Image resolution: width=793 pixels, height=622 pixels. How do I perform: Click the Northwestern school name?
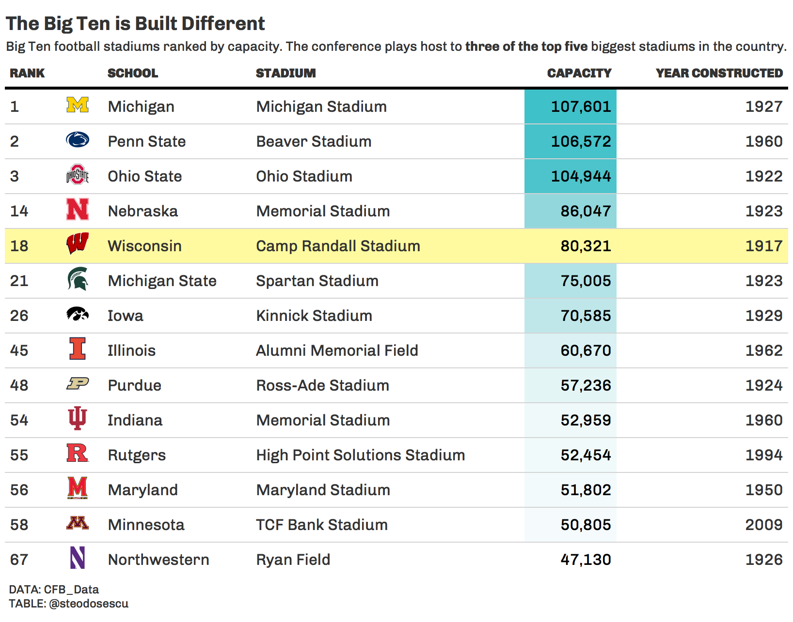(159, 560)
